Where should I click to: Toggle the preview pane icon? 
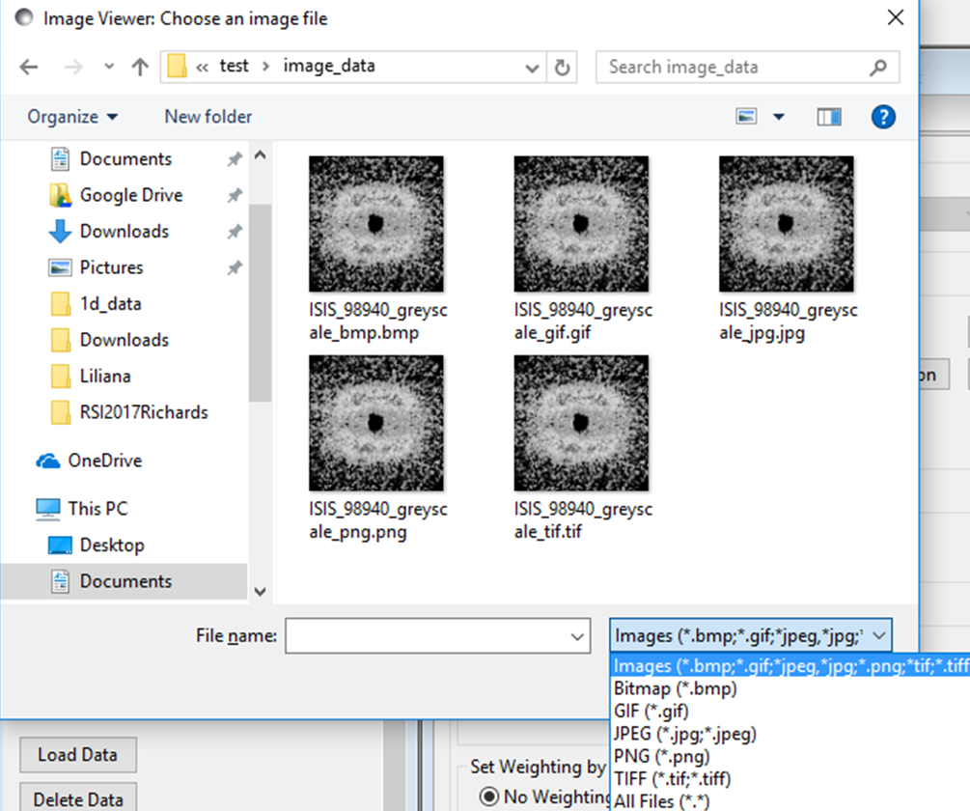point(829,116)
